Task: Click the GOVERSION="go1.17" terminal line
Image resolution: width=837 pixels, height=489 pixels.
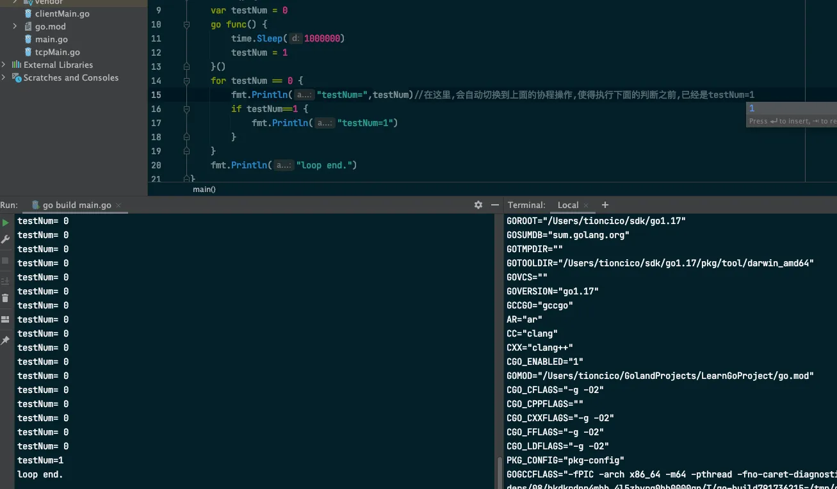Action: click(x=553, y=291)
